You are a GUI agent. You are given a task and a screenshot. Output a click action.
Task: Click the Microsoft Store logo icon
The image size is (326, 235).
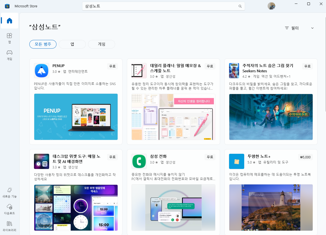click(7, 6)
